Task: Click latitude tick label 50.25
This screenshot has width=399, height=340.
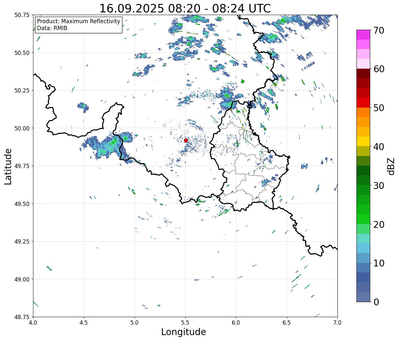Action: pos(22,91)
